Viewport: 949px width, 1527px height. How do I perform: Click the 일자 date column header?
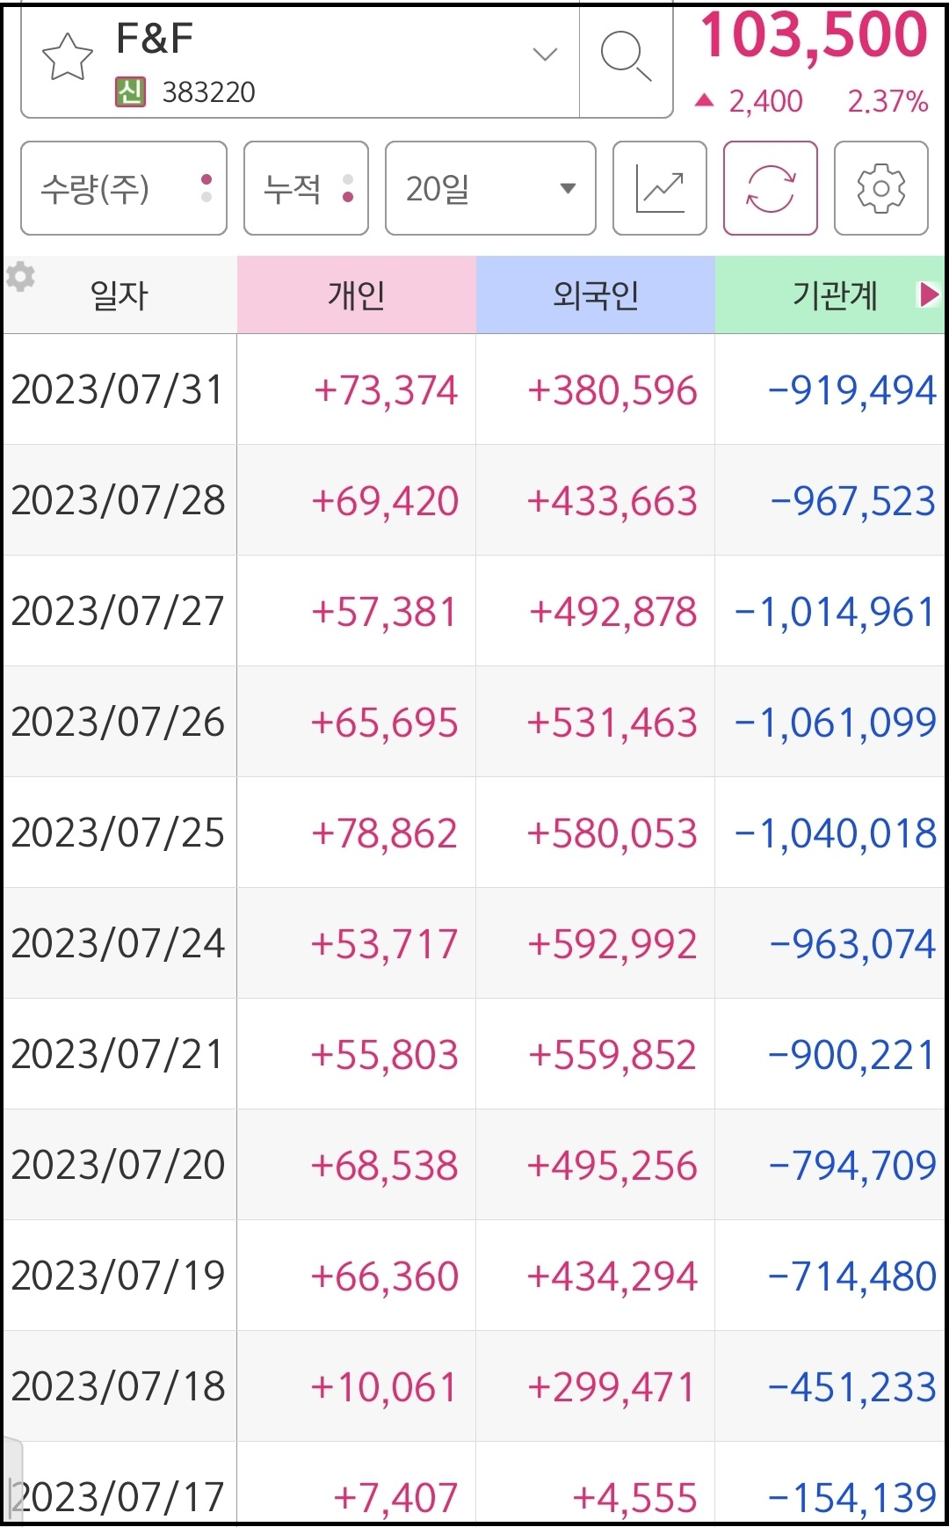pos(120,295)
